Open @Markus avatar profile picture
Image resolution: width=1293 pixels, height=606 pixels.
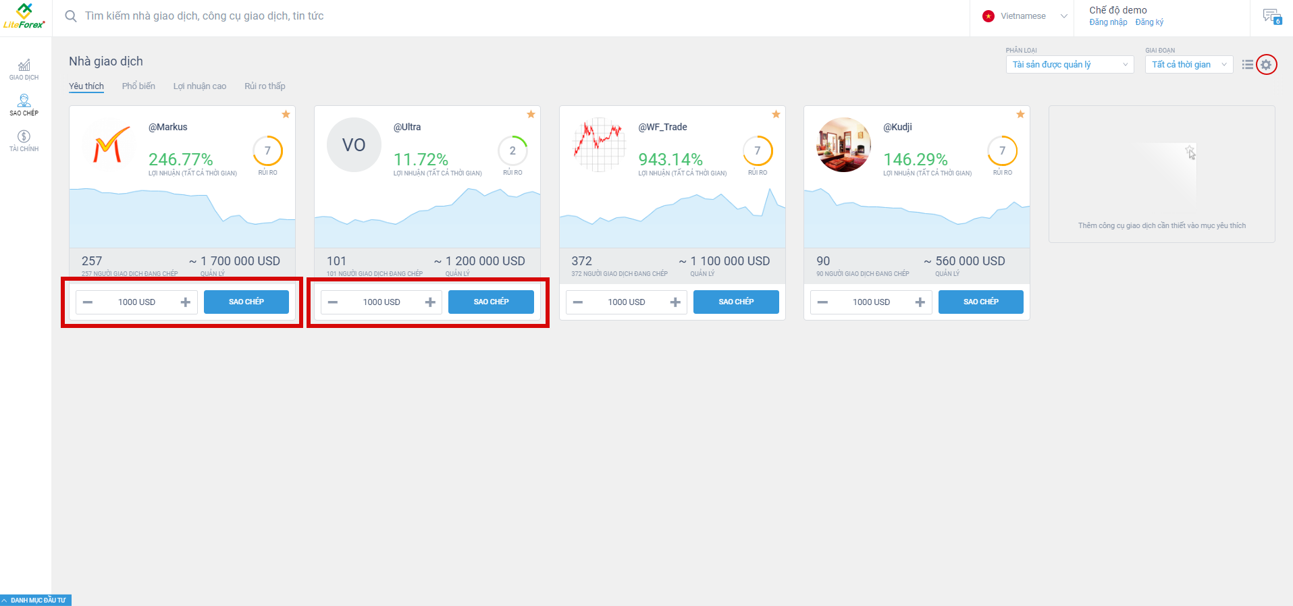(x=109, y=144)
